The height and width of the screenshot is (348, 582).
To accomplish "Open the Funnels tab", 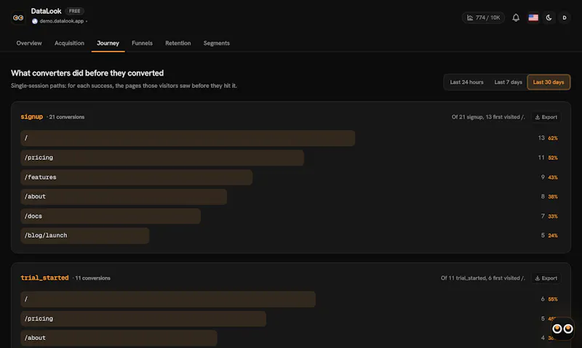I will (142, 43).
